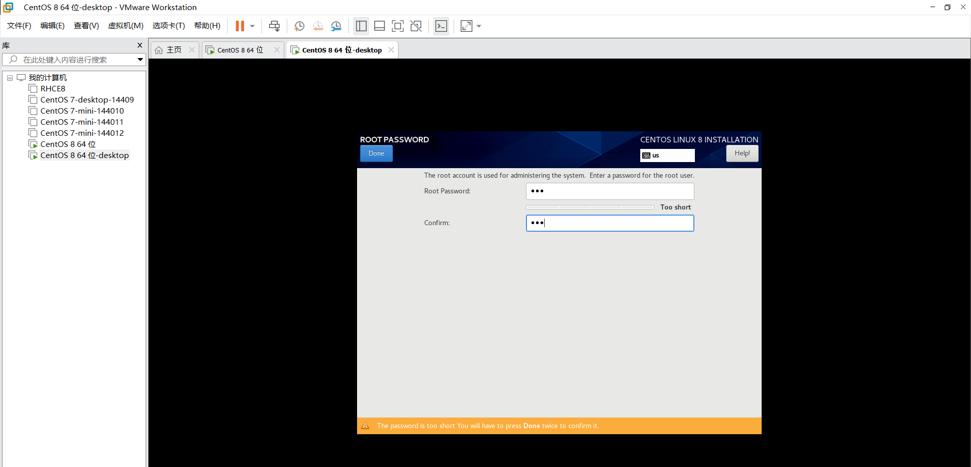Click the search magnifier icon in library
Viewport: 971px width, 467px height.
pos(14,60)
